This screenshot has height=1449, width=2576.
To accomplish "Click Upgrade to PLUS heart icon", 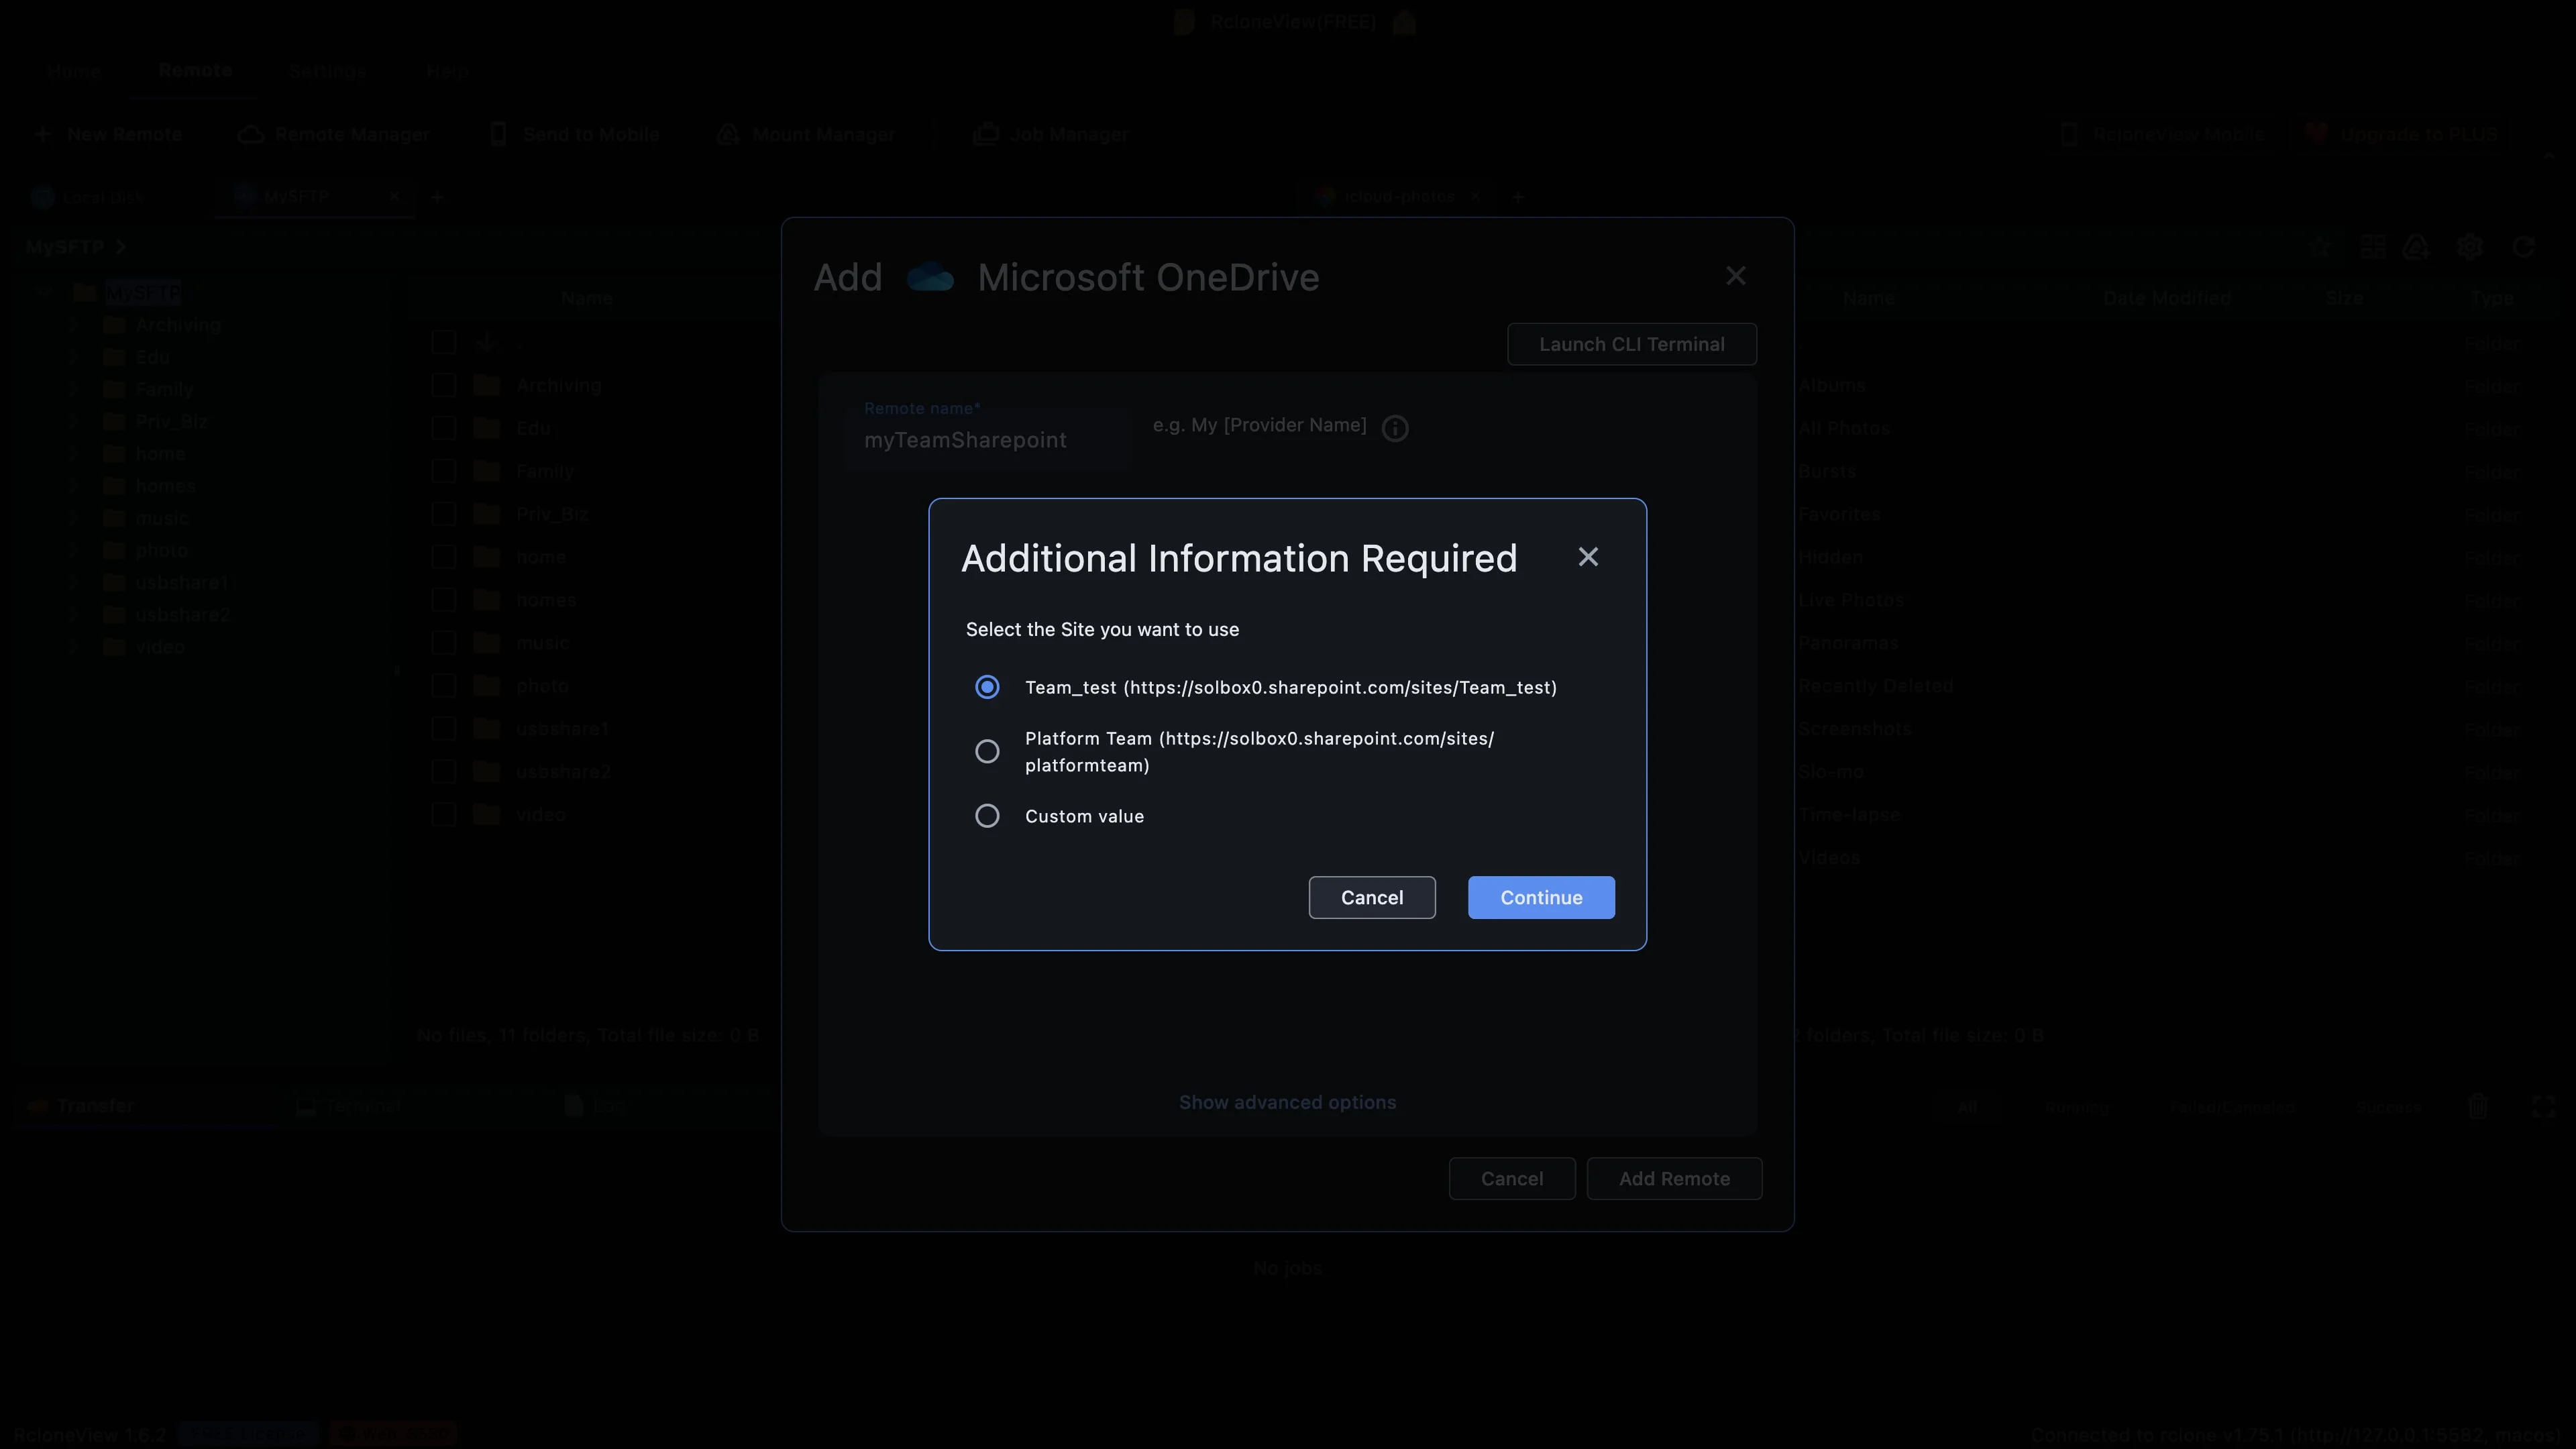I will [x=2316, y=134].
